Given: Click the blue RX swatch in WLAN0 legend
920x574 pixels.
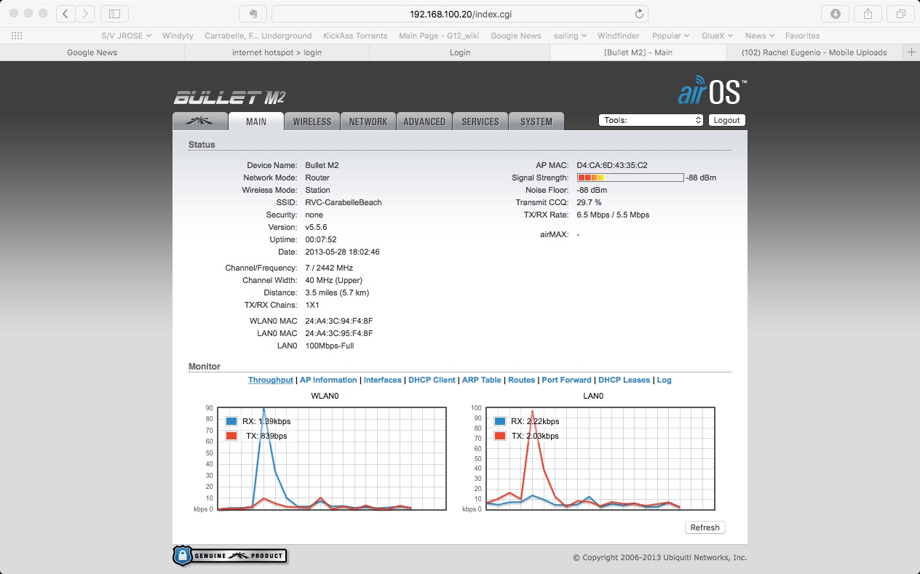Looking at the screenshot, I should pyautogui.click(x=231, y=421).
